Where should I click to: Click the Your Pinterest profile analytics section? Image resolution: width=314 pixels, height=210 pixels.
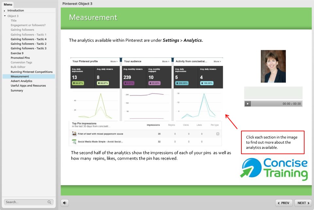click(x=95, y=89)
